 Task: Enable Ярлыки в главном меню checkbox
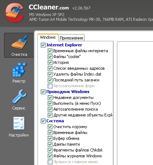click(50, 162)
